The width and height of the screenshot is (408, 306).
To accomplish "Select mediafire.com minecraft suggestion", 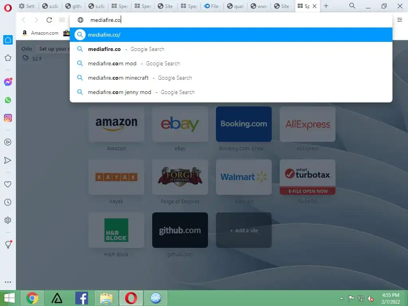I will (x=231, y=78).
